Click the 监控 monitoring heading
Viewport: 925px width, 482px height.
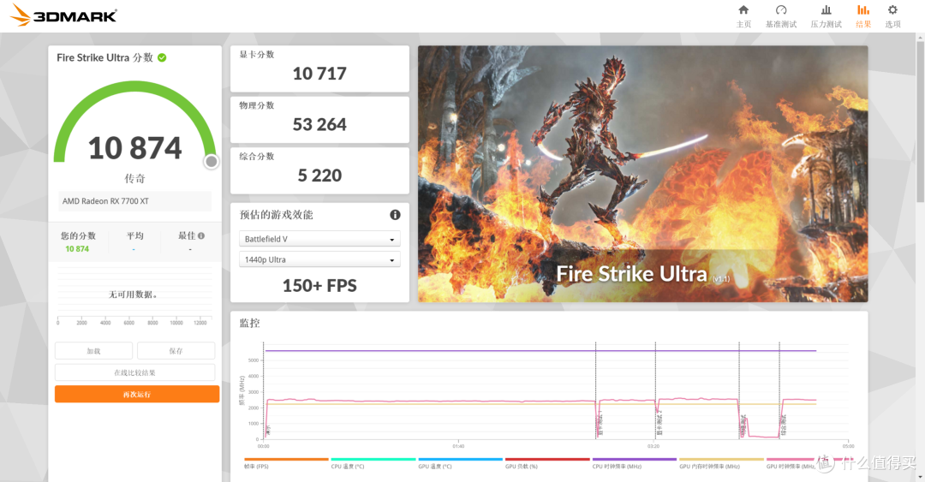coord(249,324)
